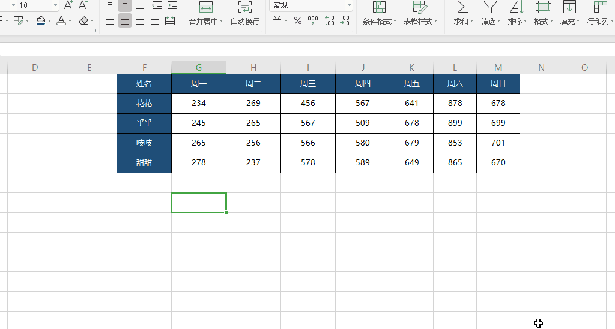Screen dimensions: 615x329
Task: Select the 甜甜 name cell
Action: tap(144, 163)
